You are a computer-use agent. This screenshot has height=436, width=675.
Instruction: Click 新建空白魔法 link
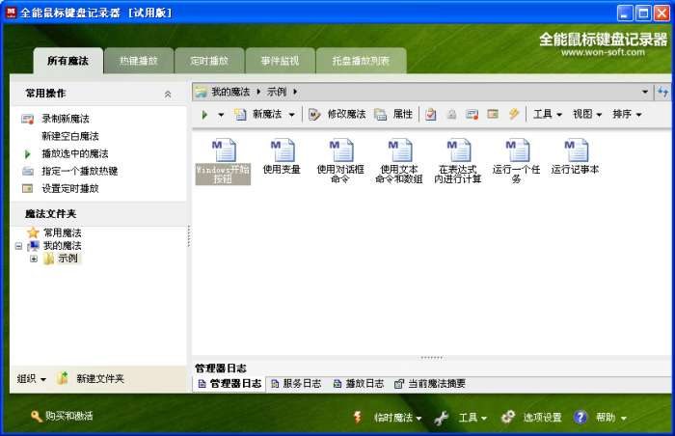[70, 137]
